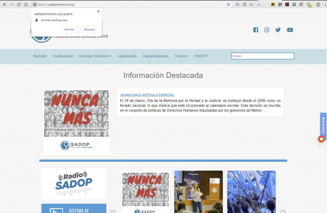Viewport: 327px width, 213px height.
Task: Open the Legislación menu item
Action: [x=127, y=56]
